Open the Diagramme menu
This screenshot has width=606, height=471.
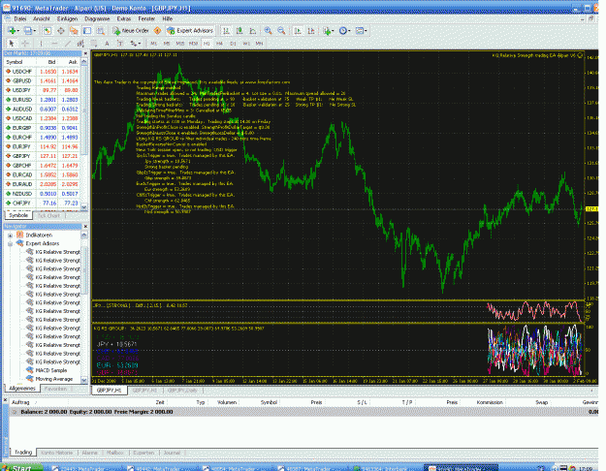(x=97, y=18)
